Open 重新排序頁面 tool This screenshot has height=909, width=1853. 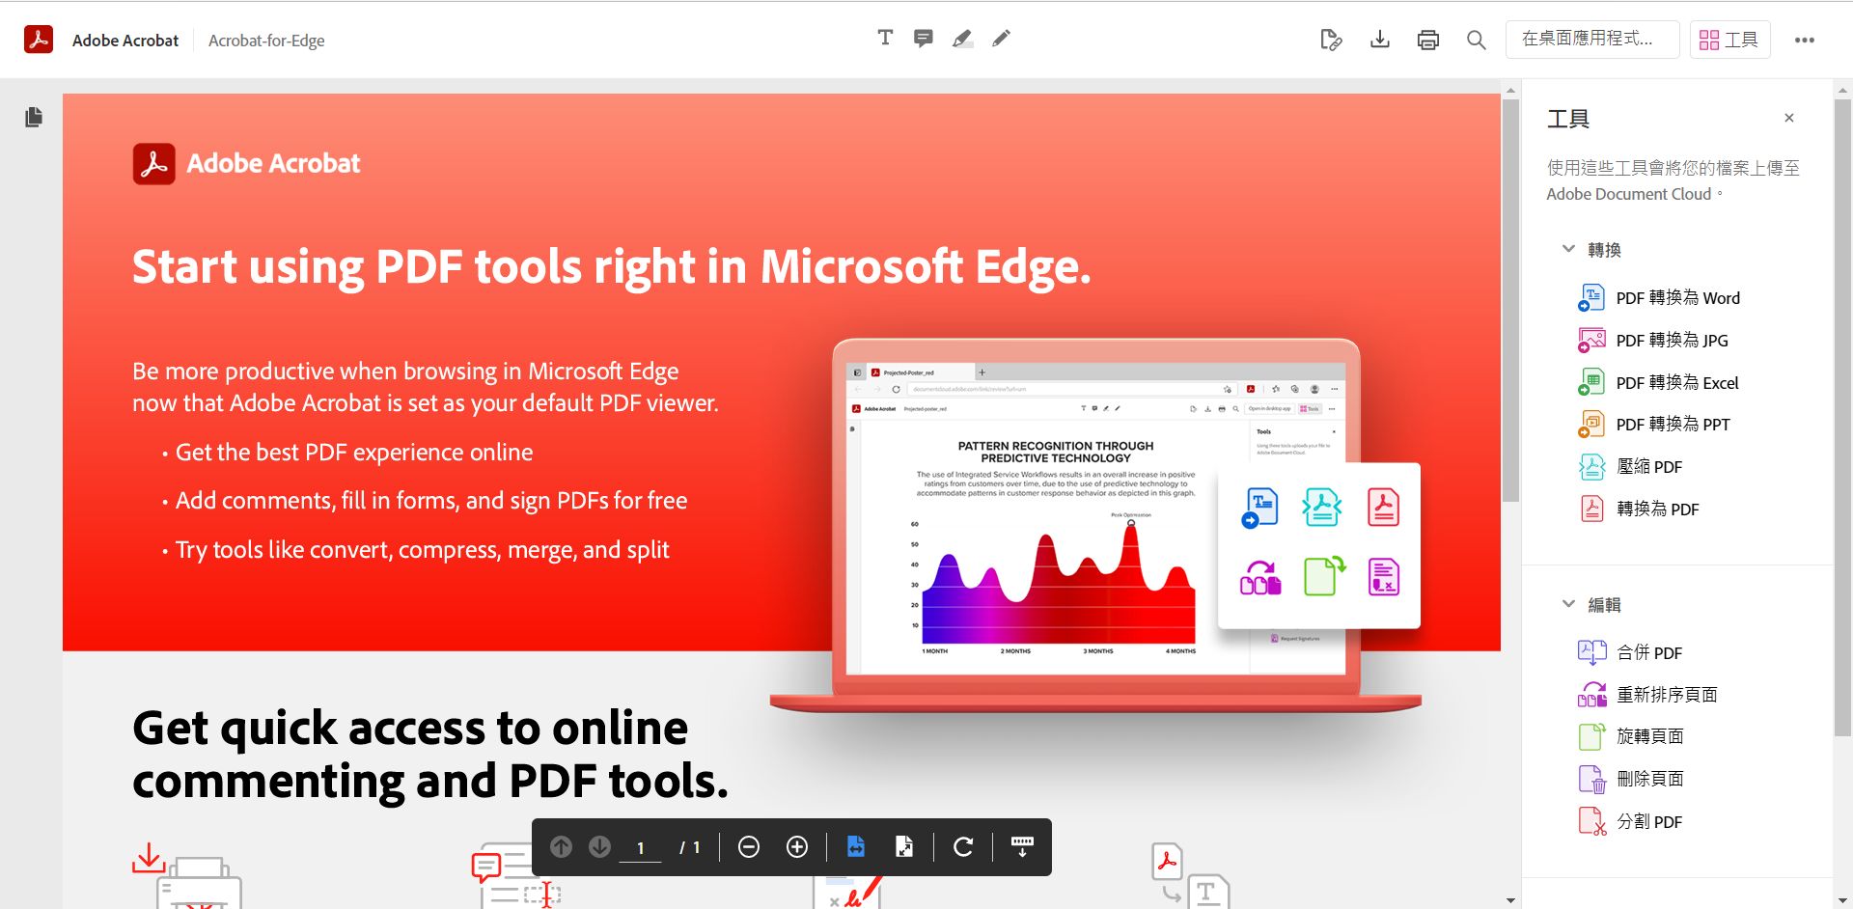coord(1667,695)
